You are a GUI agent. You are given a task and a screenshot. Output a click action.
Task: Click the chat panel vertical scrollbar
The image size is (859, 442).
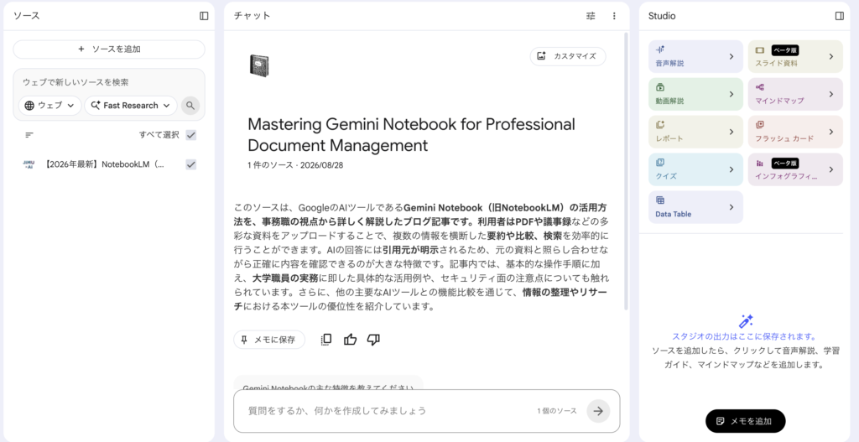627,171
